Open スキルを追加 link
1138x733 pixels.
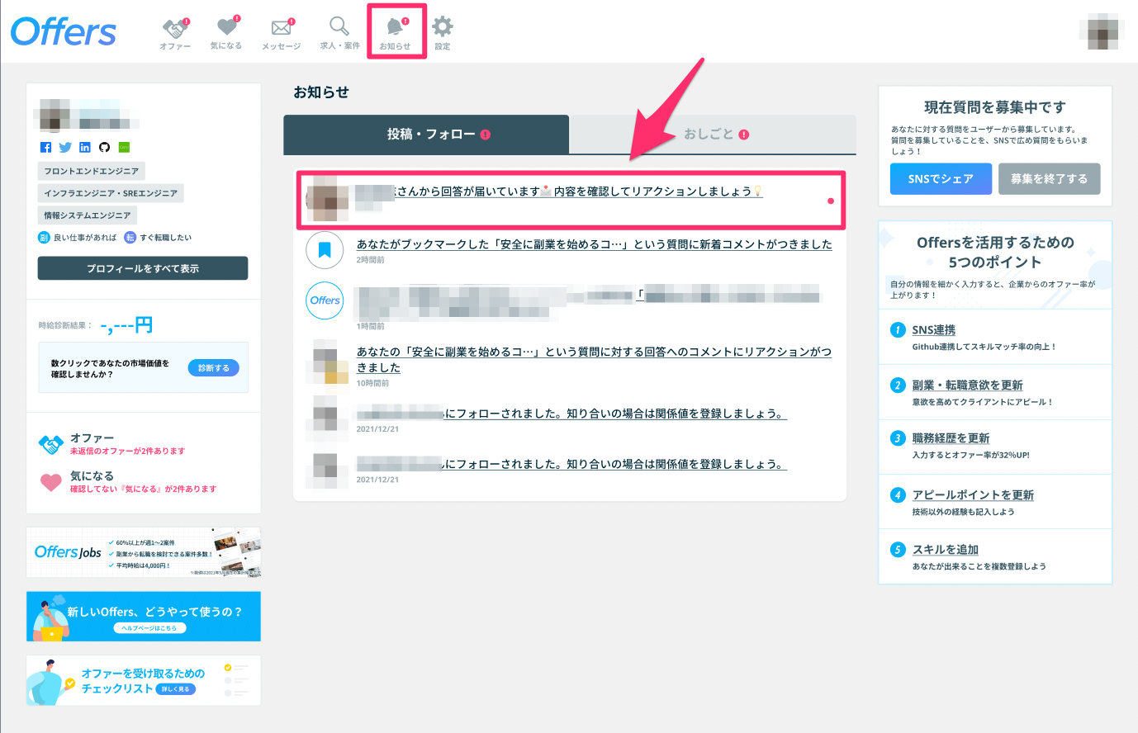point(945,550)
